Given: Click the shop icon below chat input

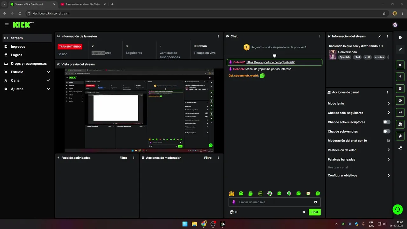Looking at the screenshot, I should point(232,212).
